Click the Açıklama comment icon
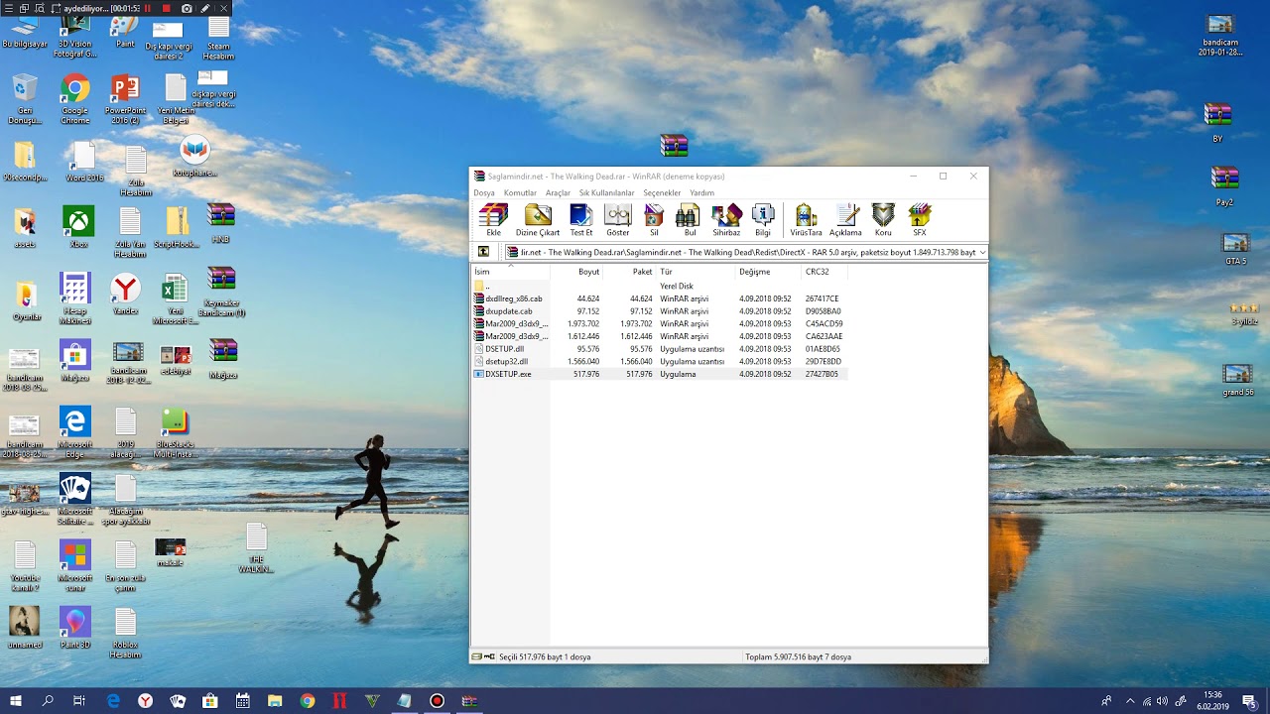 click(845, 219)
